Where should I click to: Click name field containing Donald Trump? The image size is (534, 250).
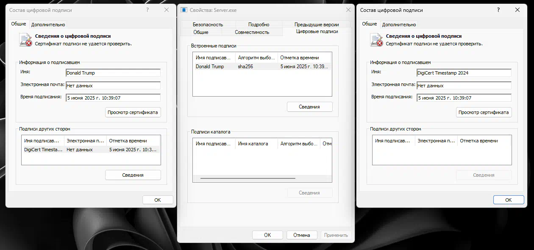click(x=113, y=73)
